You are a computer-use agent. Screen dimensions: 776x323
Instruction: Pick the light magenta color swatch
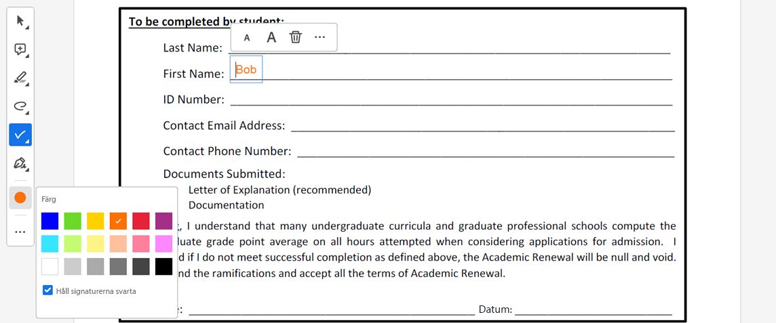163,244
